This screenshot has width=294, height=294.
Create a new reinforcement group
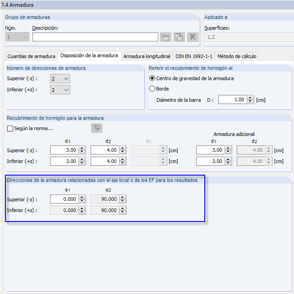pyautogui.click(x=165, y=37)
